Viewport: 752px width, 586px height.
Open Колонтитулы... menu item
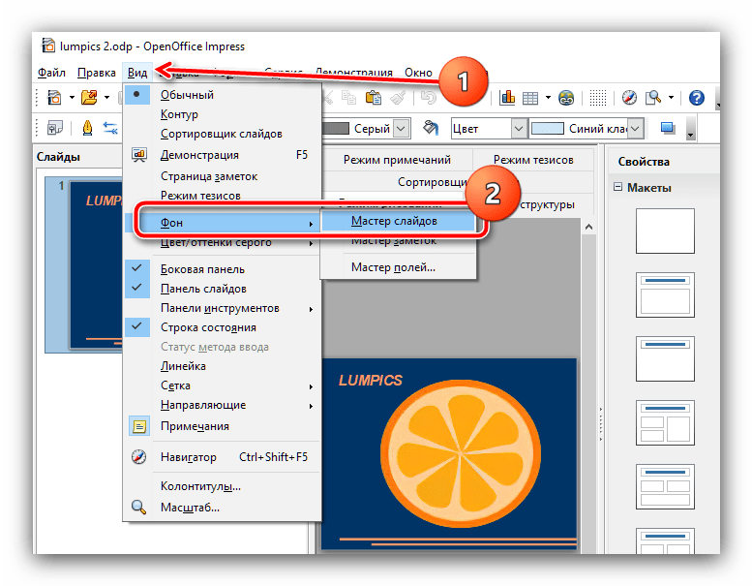[222, 486]
